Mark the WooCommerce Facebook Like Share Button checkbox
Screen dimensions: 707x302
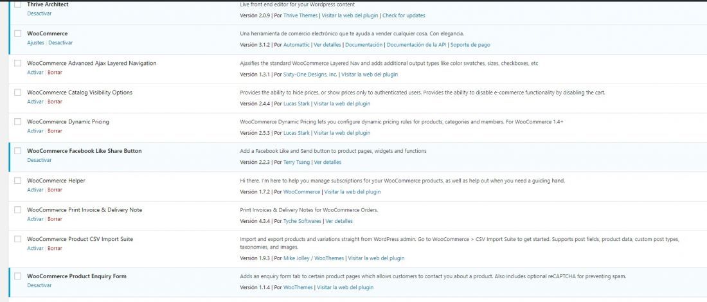[17, 151]
